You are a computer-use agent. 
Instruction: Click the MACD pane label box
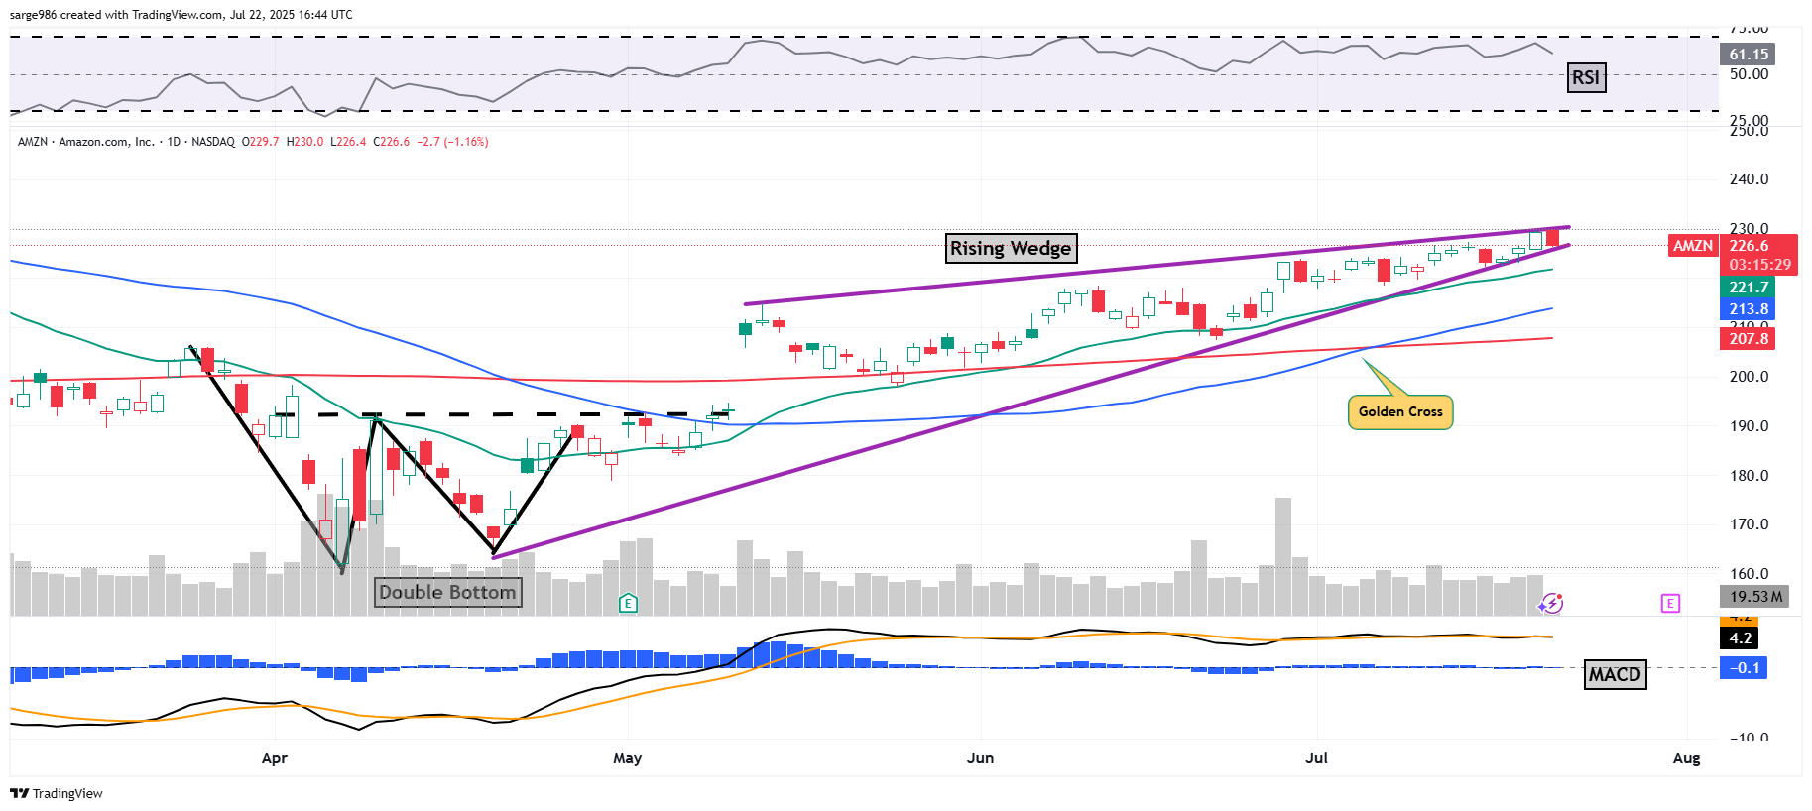1615,674
